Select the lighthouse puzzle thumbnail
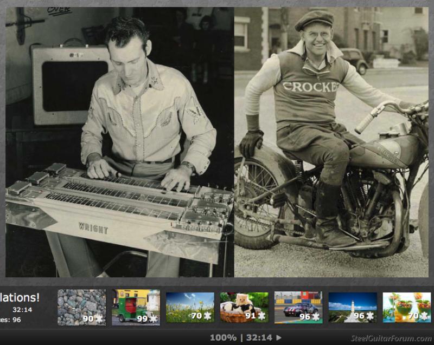The width and height of the screenshot is (434, 345). click(x=353, y=307)
